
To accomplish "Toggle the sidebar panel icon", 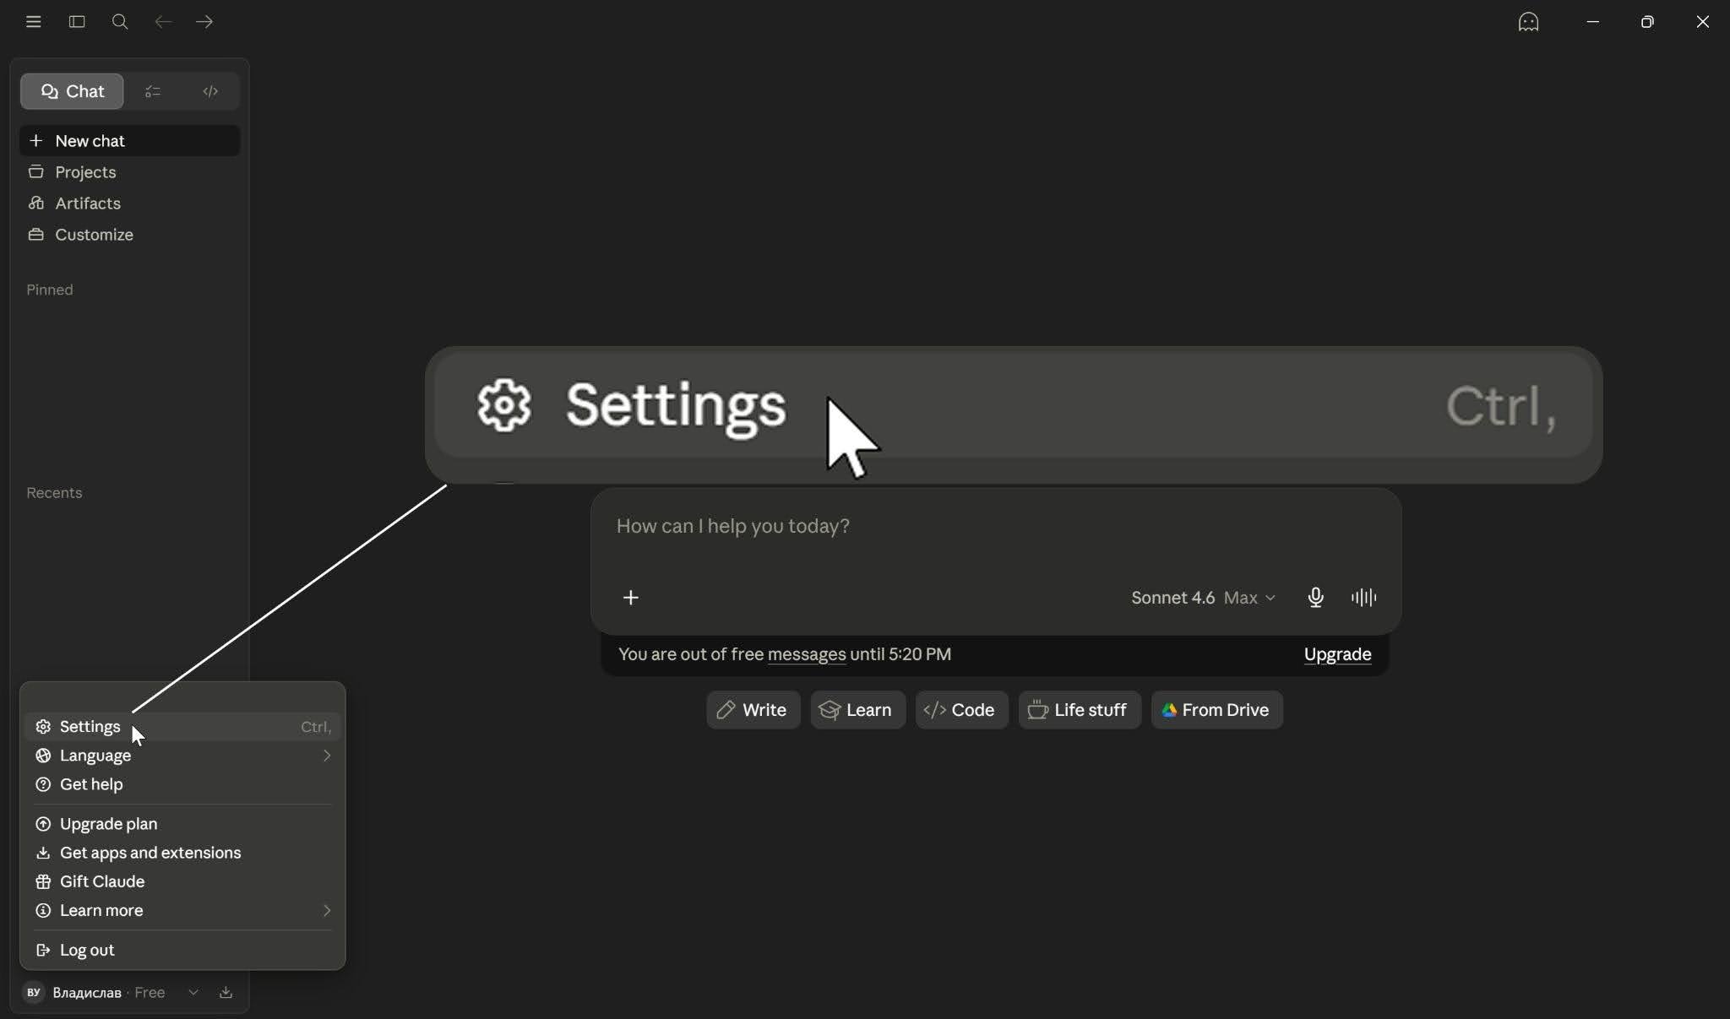I will click(x=77, y=22).
